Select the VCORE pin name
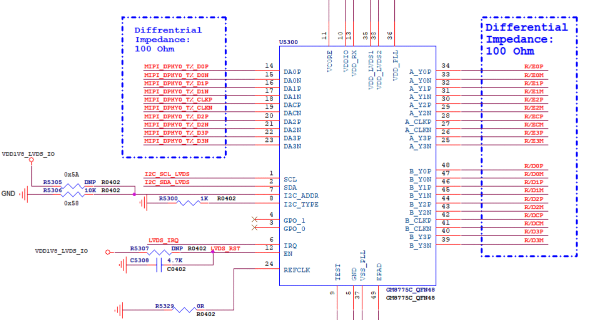Image resolution: width=603 pixels, height=320 pixels. (330, 61)
